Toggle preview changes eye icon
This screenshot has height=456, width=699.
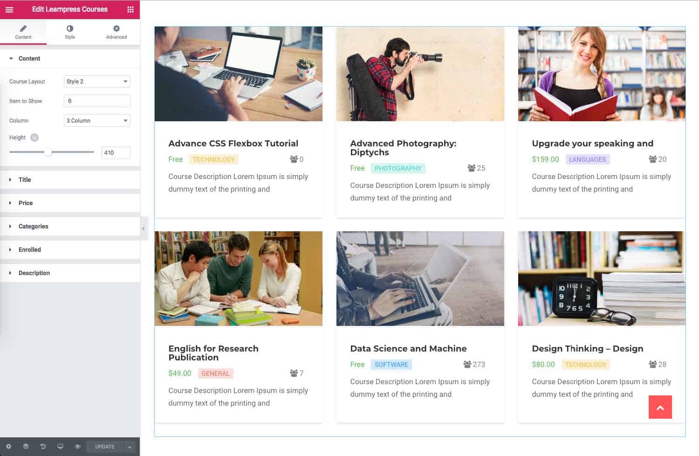click(x=77, y=447)
